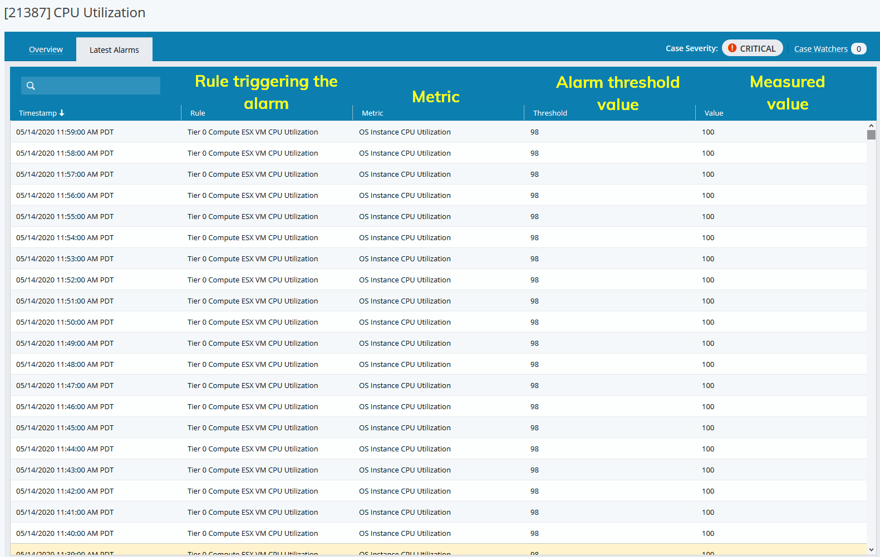Click value 100 in the 11:51:00 row
Viewport: 880px width, 557px height.
pyautogui.click(x=708, y=301)
